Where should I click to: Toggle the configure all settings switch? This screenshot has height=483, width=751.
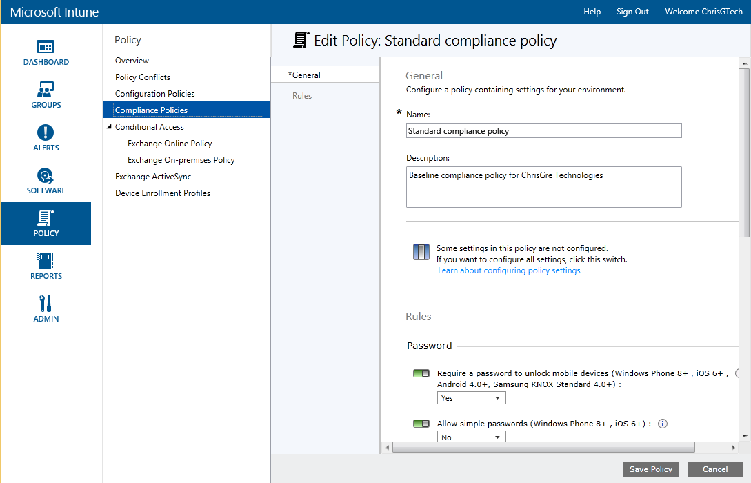[x=421, y=251]
